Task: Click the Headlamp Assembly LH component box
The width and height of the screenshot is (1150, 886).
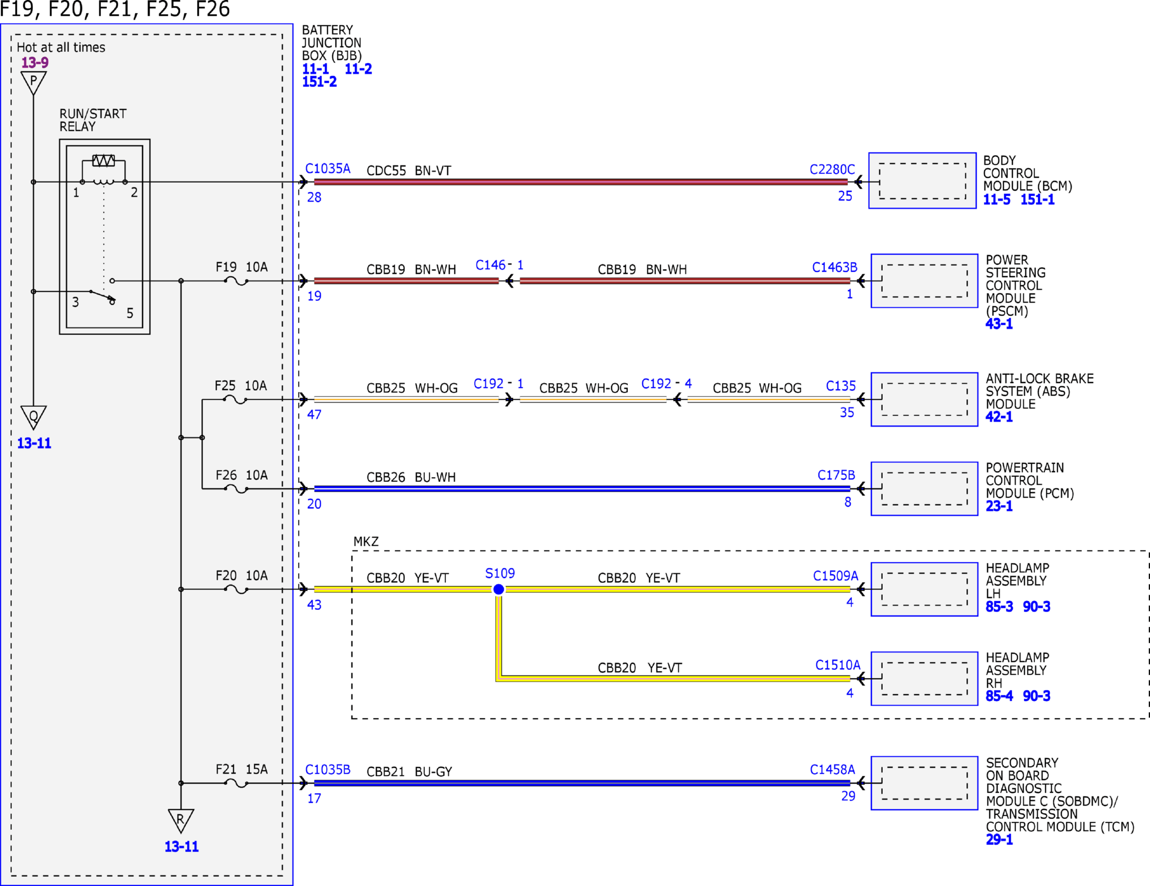Action: tap(924, 589)
